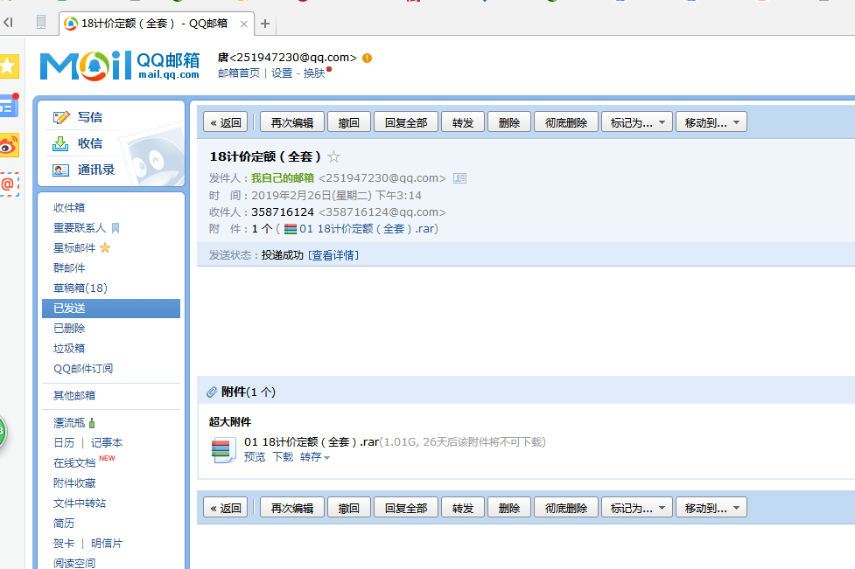
Task: Click the 01 18计价定额 rar link in header
Action: [x=368, y=229]
